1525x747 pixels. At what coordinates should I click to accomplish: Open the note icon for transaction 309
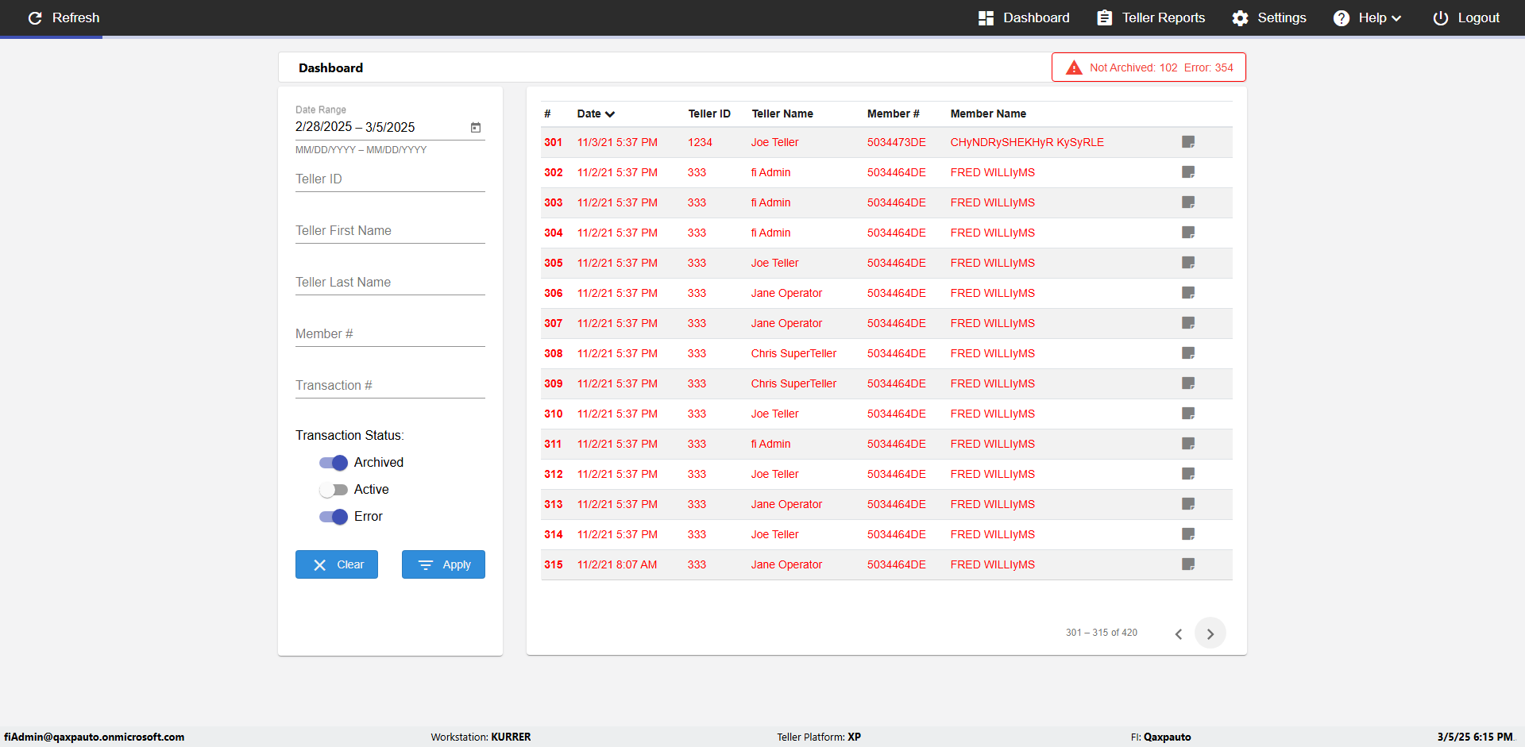(1188, 383)
